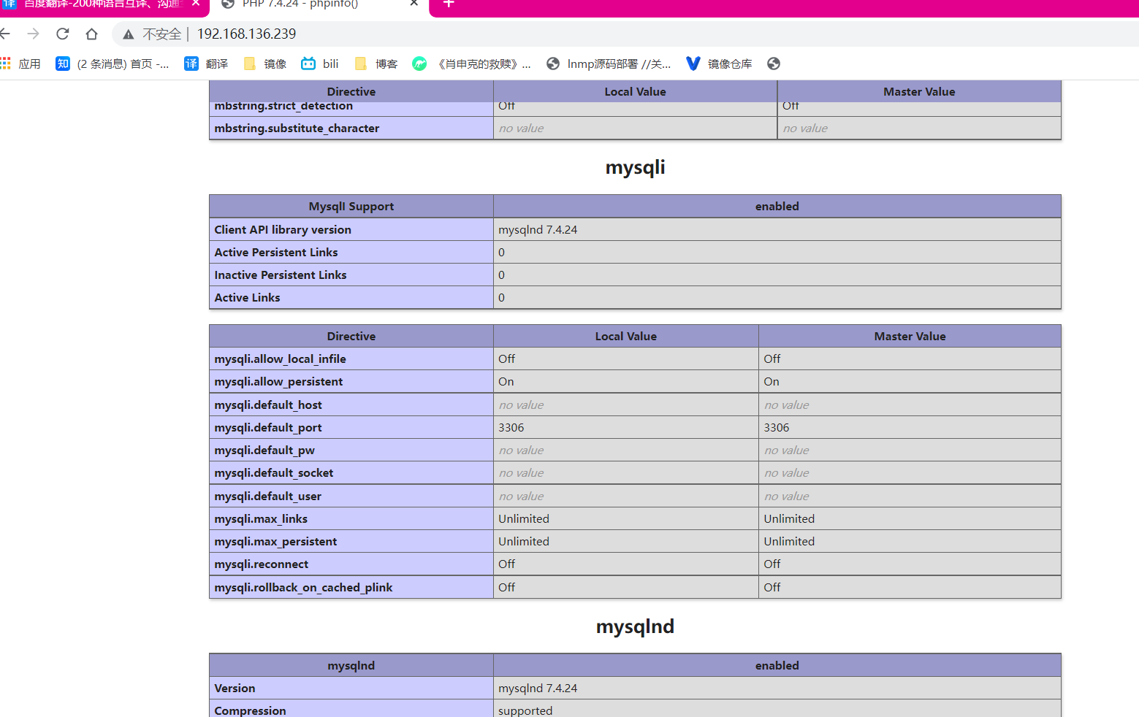Click the 'mysqli.reconnect' directive
The width and height of the screenshot is (1139, 717).
pos(262,564)
